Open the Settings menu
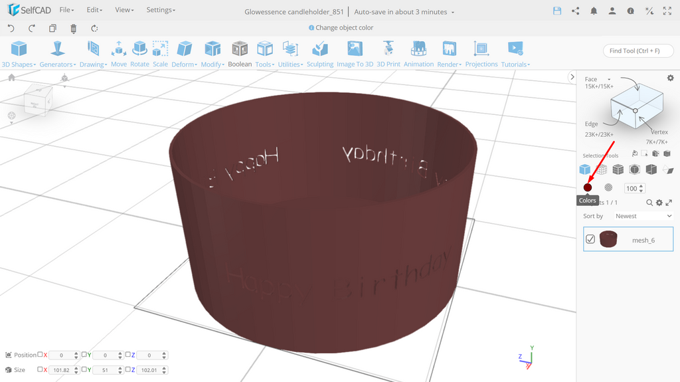Viewport: 680px width, 382px height. click(x=161, y=10)
